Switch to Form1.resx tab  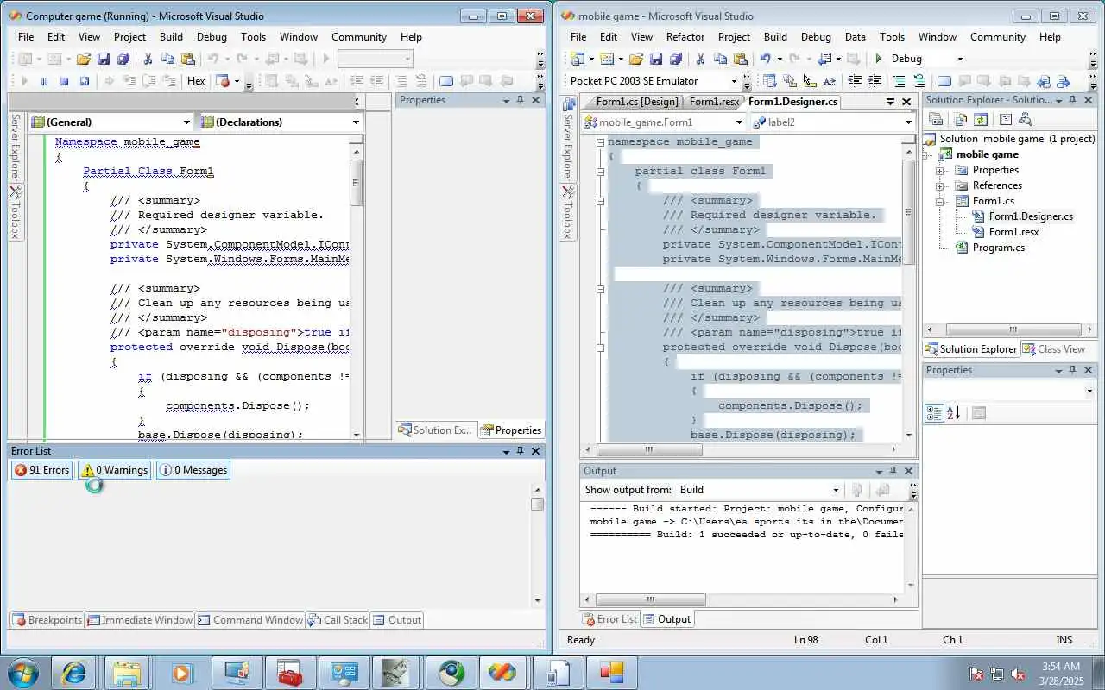pos(714,102)
